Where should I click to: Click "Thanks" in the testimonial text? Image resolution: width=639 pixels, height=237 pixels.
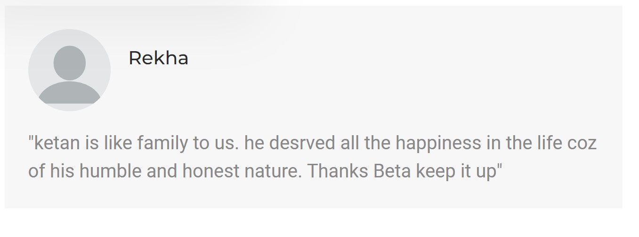tap(338, 171)
